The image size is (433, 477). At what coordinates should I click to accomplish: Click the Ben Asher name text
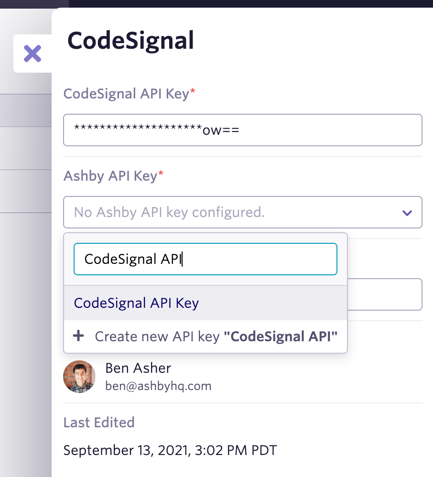click(x=138, y=368)
